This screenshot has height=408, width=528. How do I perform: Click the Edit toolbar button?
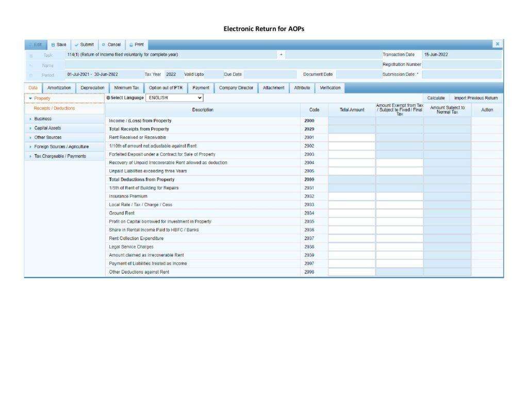pyautogui.click(x=35, y=45)
